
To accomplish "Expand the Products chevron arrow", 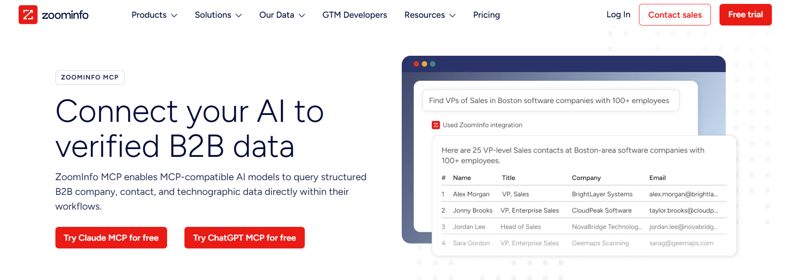I will click(174, 16).
